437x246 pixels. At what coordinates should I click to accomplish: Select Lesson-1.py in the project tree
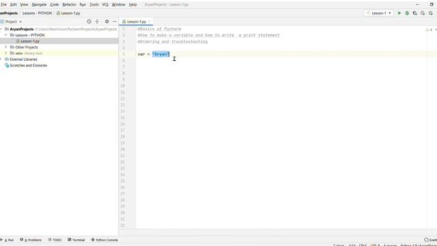click(x=30, y=41)
